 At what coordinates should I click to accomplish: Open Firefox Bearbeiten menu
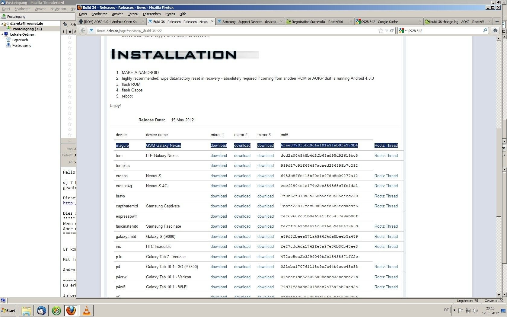(99, 14)
